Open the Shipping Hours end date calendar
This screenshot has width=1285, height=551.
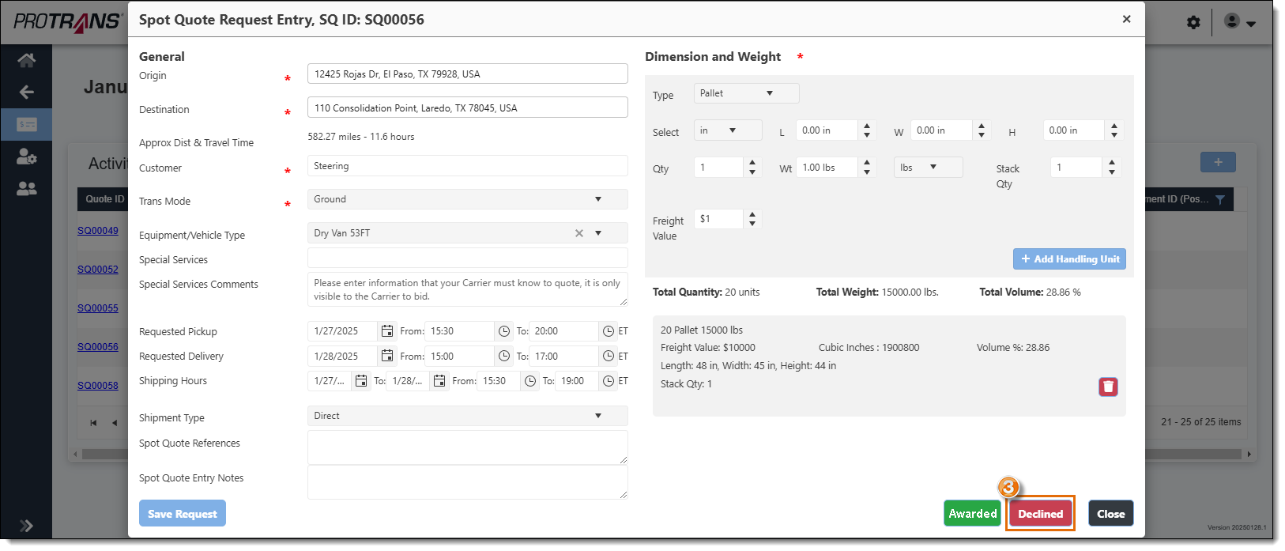coord(439,381)
